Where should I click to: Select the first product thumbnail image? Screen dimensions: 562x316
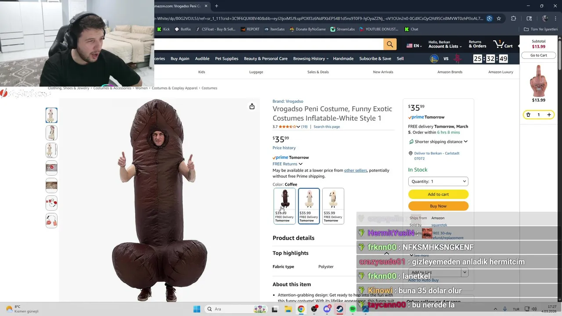point(51,115)
